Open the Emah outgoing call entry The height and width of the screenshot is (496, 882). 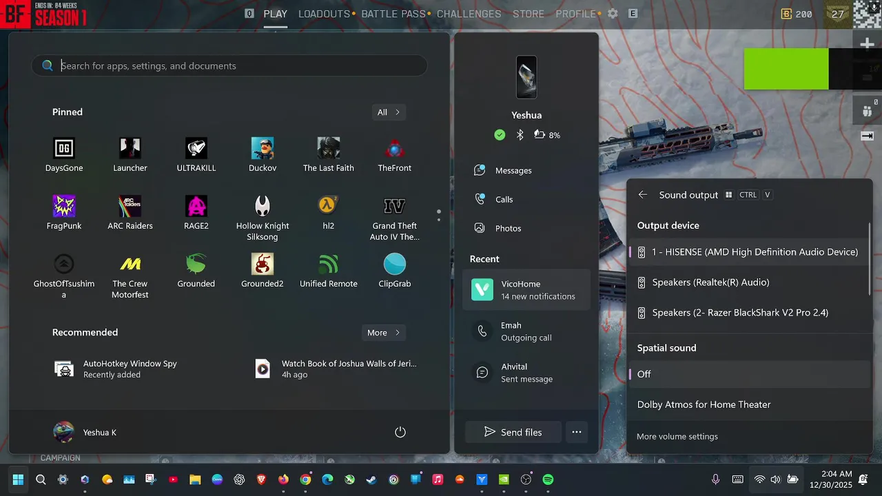[526, 331]
